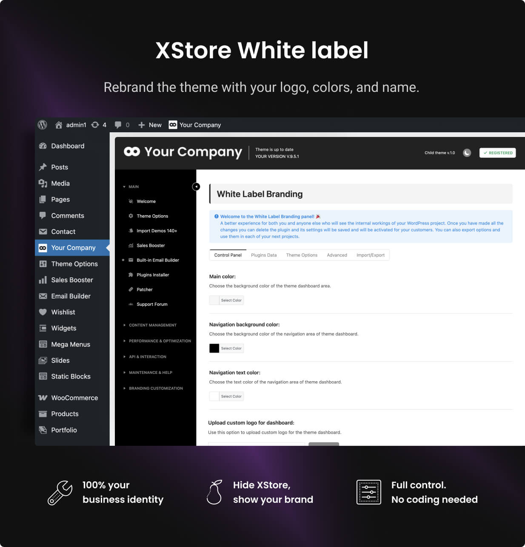525x547 pixels.
Task: Click Select Color under Main color
Action: point(231,300)
